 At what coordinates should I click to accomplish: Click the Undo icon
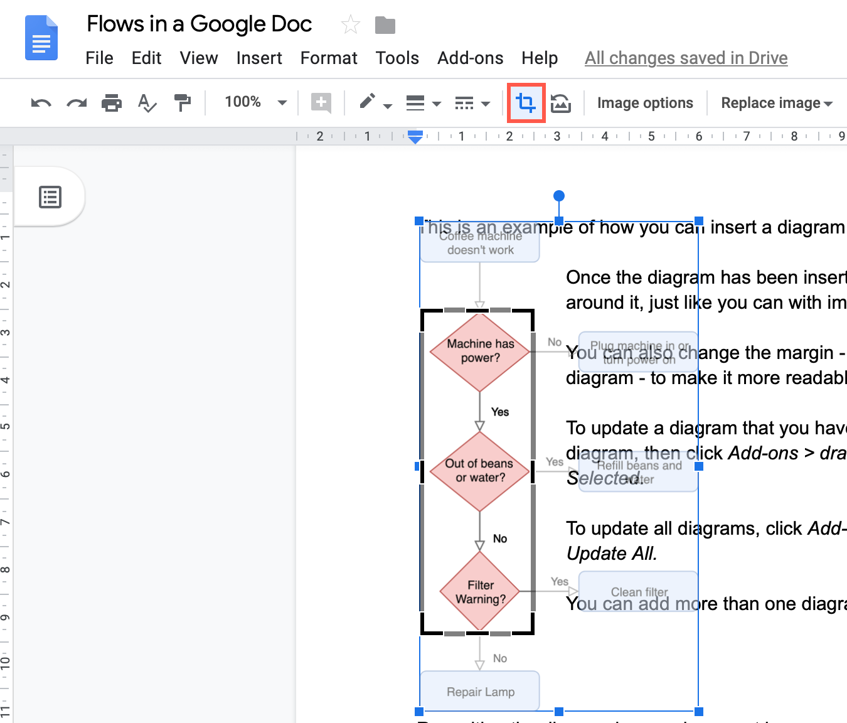(x=40, y=102)
